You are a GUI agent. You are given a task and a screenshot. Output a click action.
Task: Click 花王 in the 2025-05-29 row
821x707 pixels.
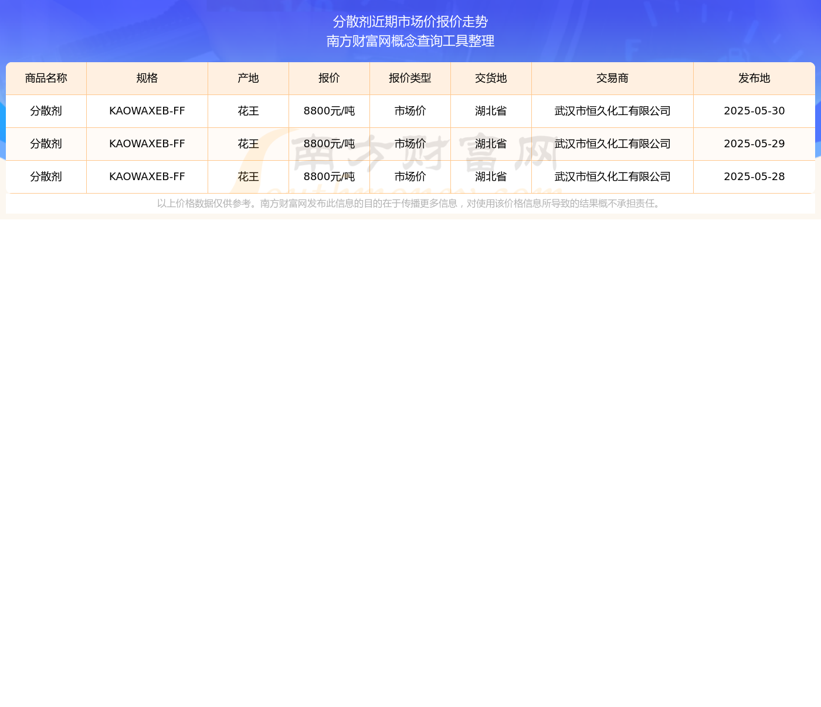pos(249,144)
